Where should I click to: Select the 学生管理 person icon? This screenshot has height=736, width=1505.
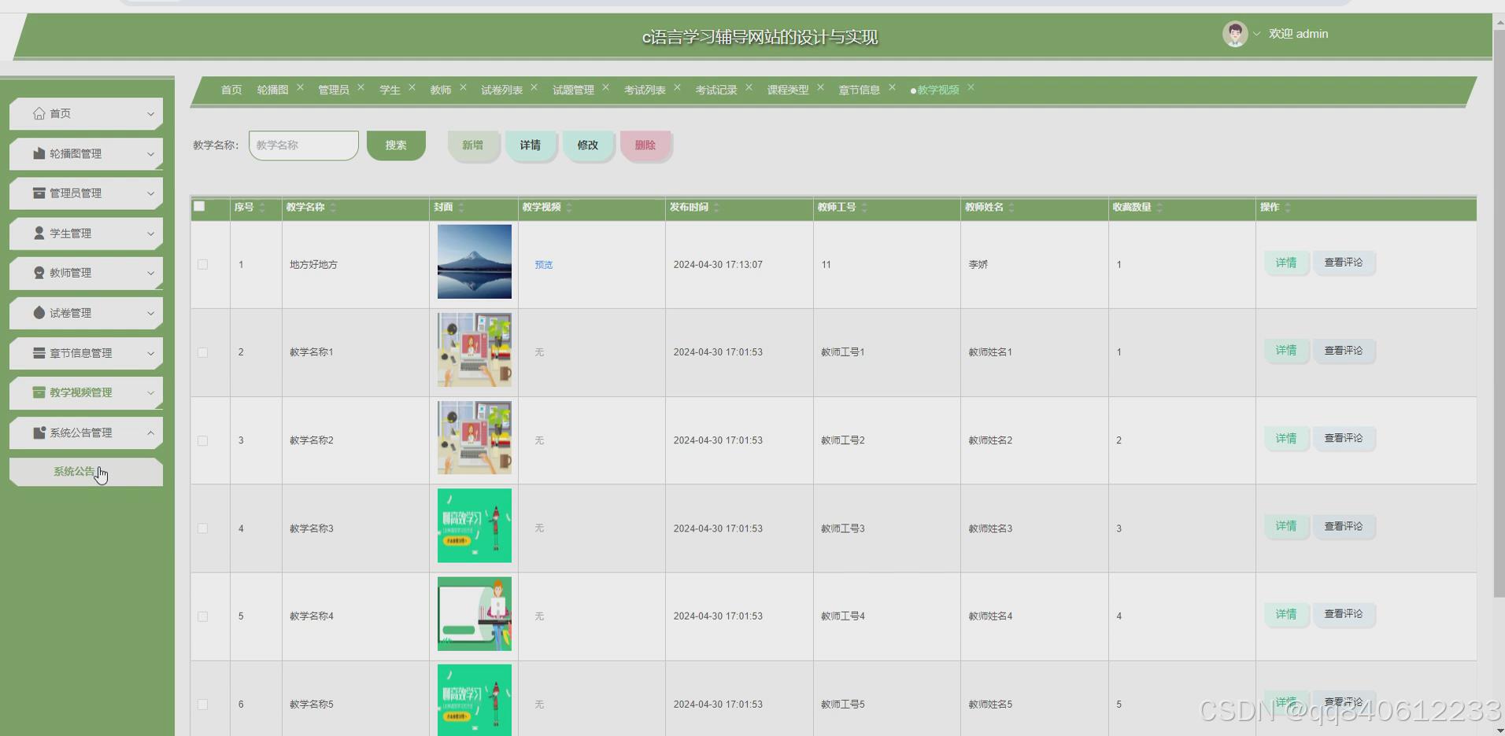tap(38, 233)
